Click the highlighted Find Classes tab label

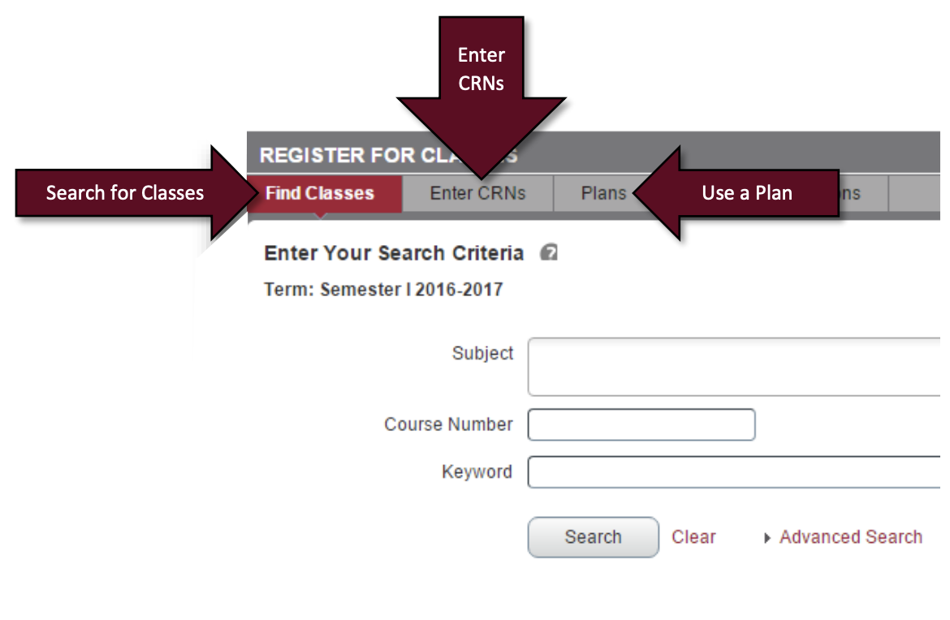coord(319,193)
